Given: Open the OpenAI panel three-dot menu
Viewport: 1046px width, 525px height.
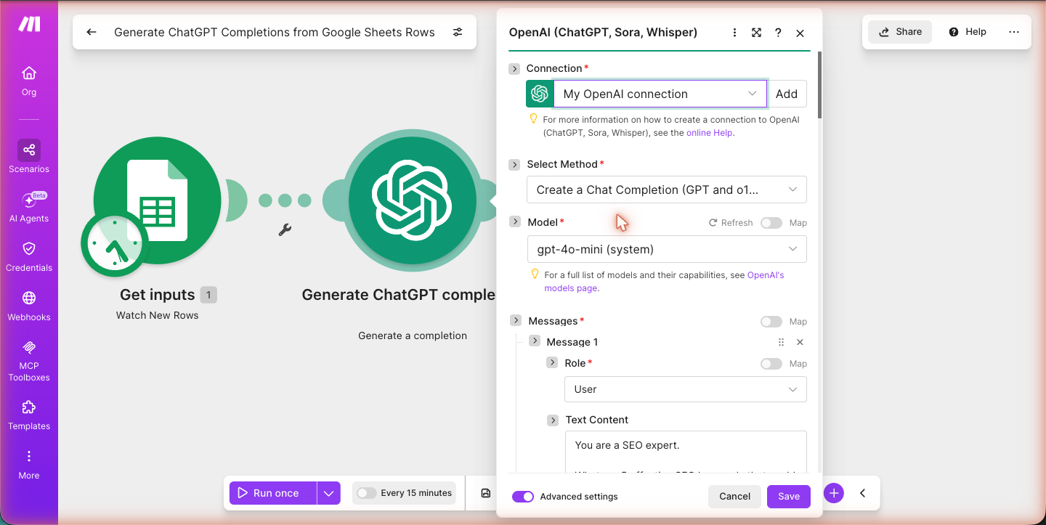Looking at the screenshot, I should (735, 33).
